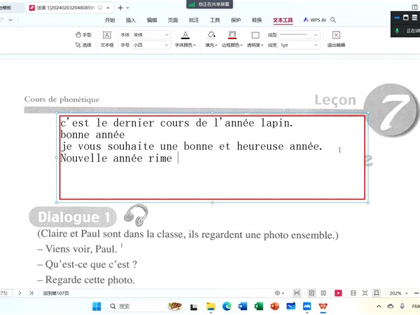Launch WPS AI
The width and height of the screenshot is (420, 315).
[x=314, y=20]
